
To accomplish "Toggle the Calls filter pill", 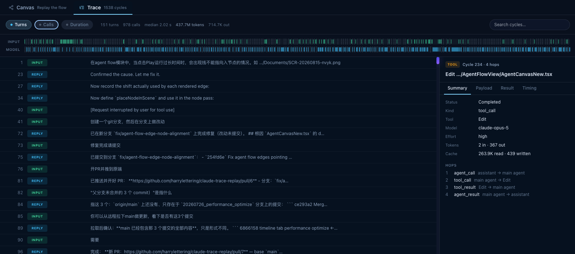I will (x=46, y=25).
